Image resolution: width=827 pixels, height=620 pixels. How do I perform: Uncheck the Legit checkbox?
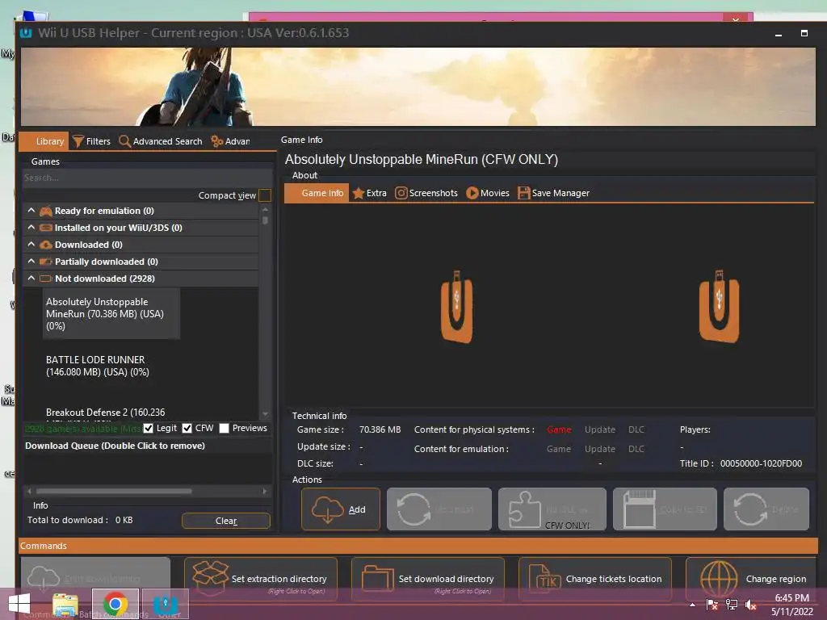149,428
